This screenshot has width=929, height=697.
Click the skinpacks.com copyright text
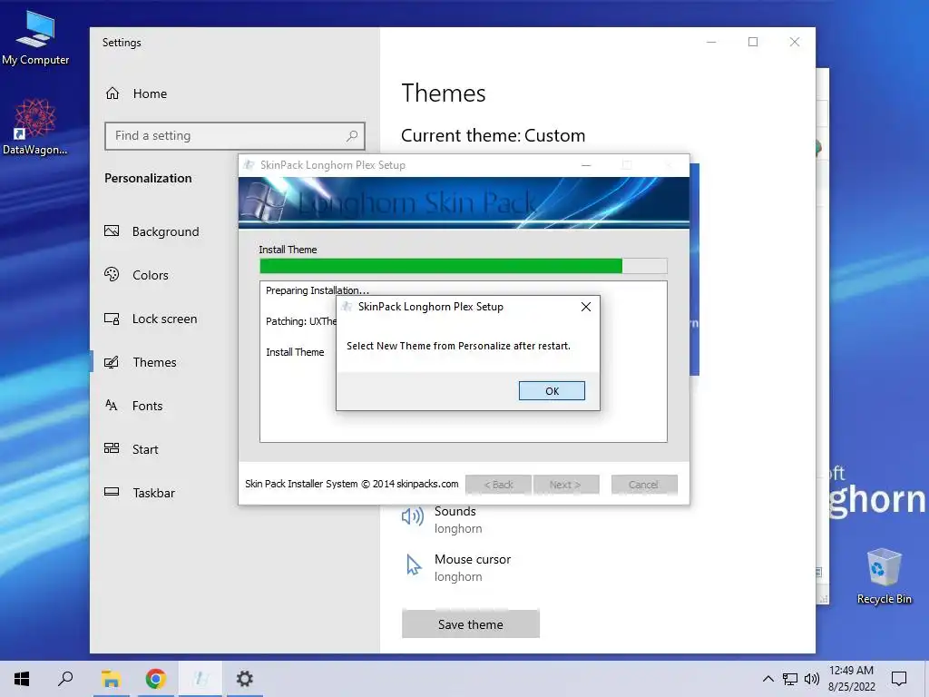pos(352,484)
